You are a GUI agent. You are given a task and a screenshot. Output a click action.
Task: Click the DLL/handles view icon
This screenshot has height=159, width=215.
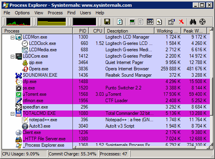(x=159, y=22)
